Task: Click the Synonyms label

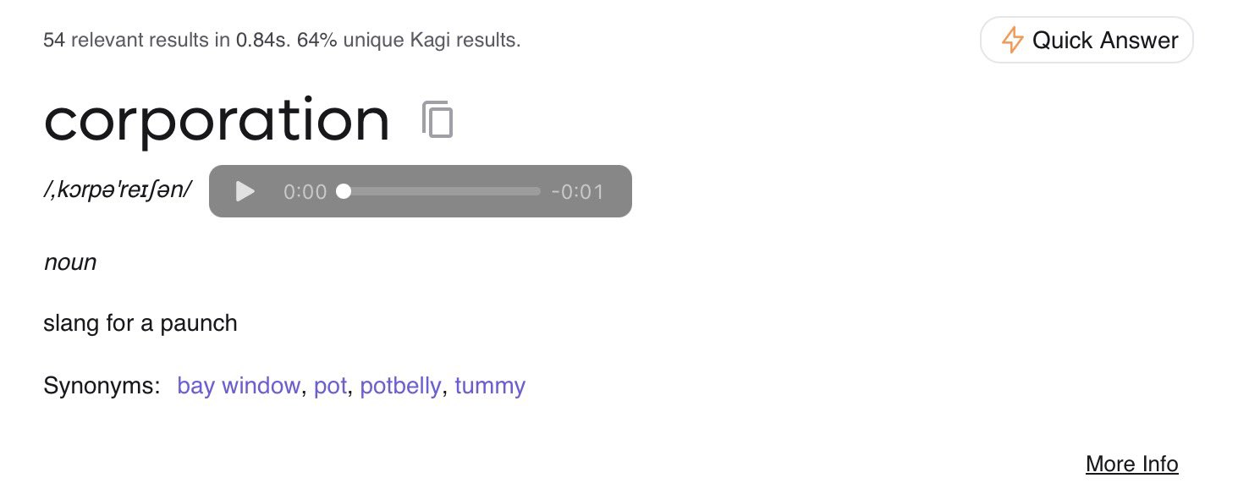Action: pyautogui.click(x=102, y=386)
